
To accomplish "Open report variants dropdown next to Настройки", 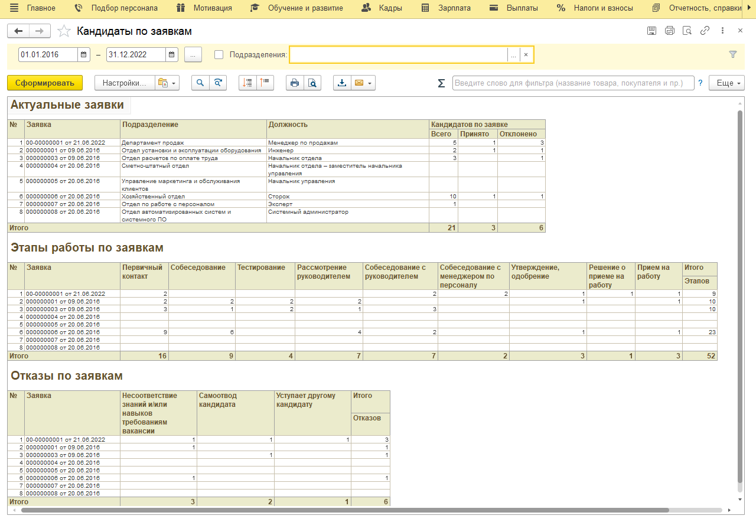I will point(167,83).
